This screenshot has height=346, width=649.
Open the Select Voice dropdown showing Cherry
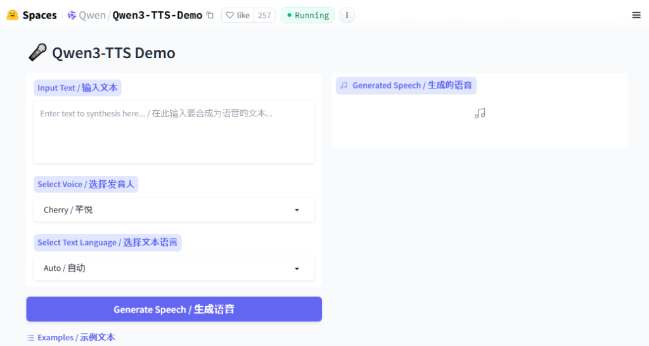pos(165,210)
